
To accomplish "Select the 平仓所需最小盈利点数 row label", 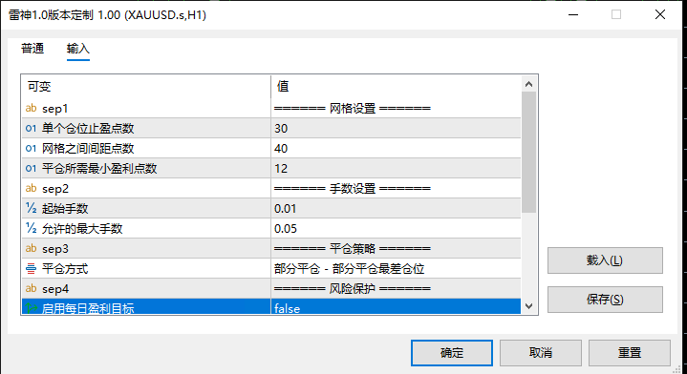I will click(99, 169).
